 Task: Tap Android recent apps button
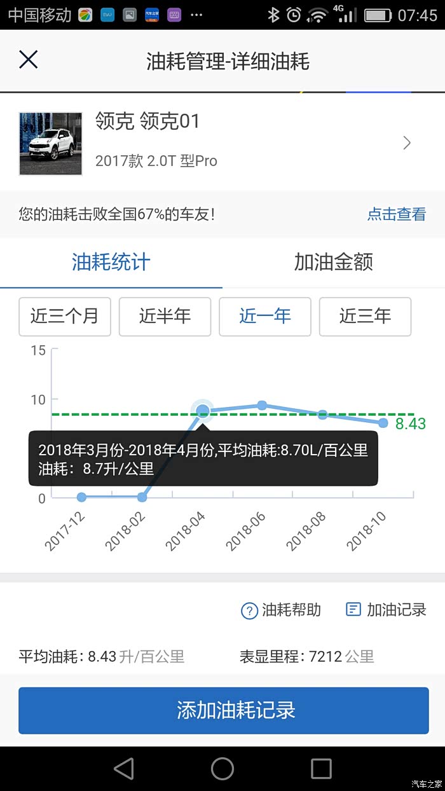(321, 769)
